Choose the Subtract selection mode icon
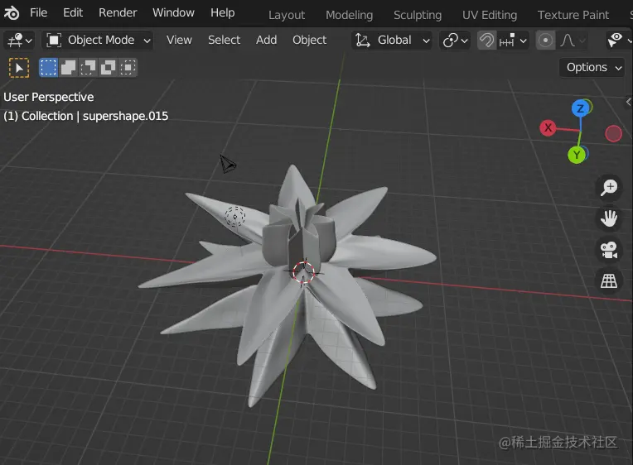633x465 pixels. coord(88,67)
